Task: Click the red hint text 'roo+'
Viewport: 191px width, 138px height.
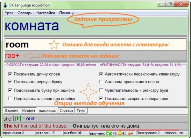Action: 12,56
